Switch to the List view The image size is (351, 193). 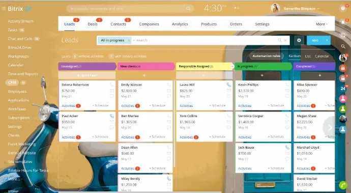tap(308, 56)
